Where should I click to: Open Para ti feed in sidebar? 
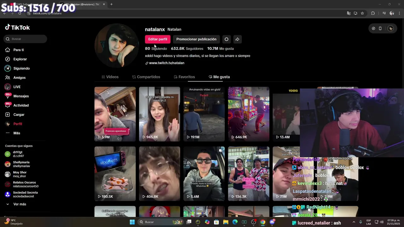point(15,50)
